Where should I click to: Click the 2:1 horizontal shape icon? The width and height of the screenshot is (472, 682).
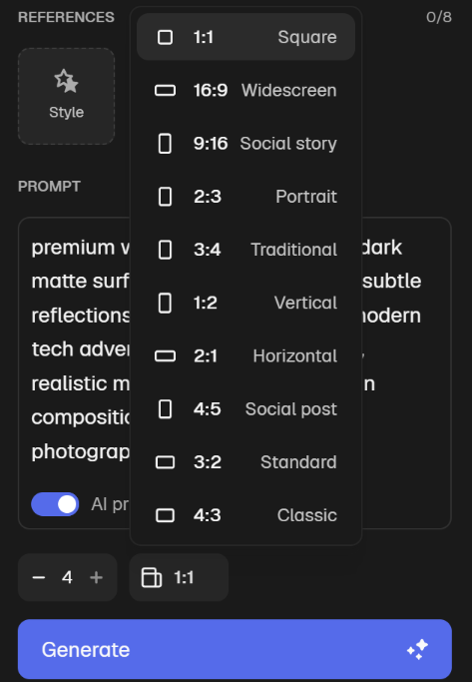tap(166, 356)
